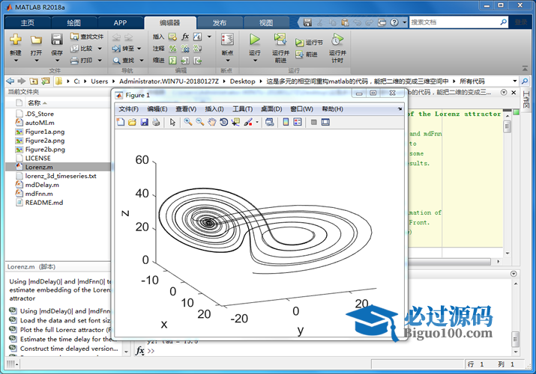Expand the 断点 dropdown arrow
This screenshot has width=536, height=374.
click(x=228, y=61)
